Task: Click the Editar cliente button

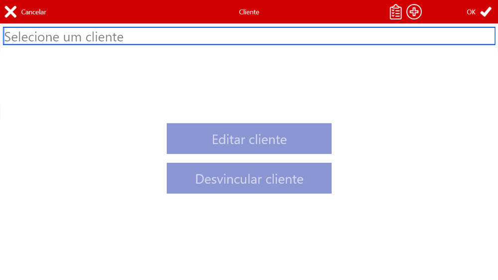Action: pyautogui.click(x=249, y=139)
